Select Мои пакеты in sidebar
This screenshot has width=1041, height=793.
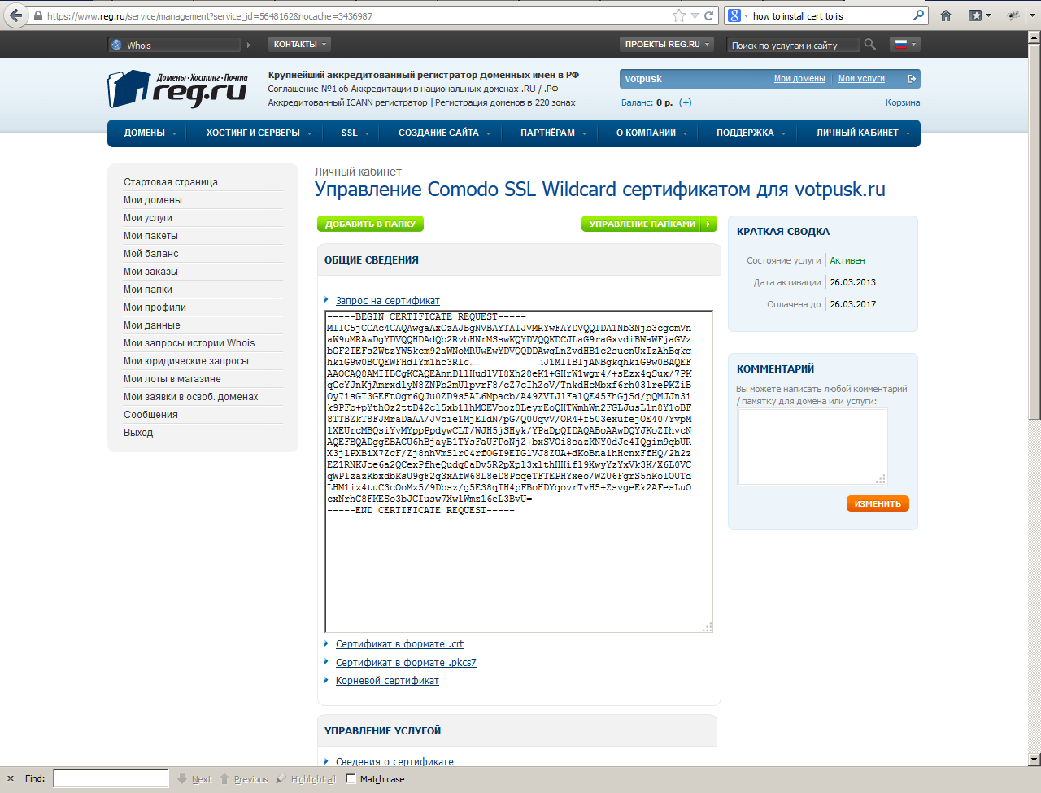point(150,236)
